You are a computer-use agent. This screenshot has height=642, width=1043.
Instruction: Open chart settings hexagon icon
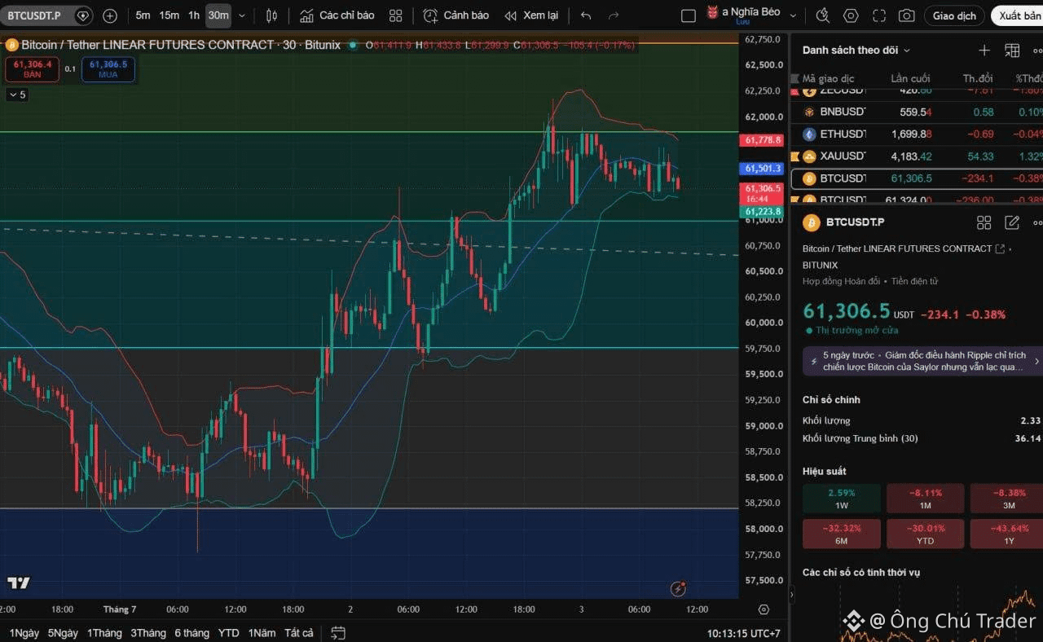pos(851,15)
